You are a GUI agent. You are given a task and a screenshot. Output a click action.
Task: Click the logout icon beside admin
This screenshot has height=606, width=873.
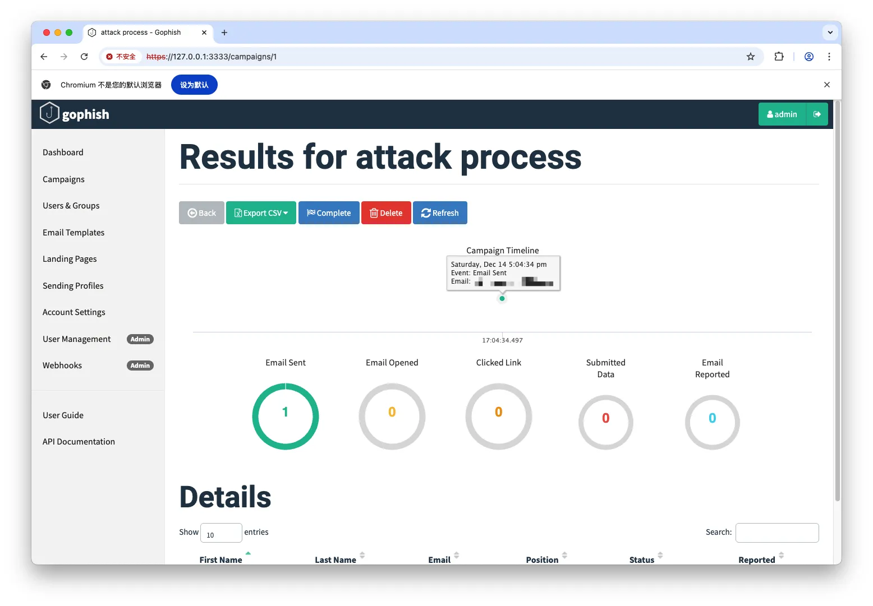tap(817, 114)
